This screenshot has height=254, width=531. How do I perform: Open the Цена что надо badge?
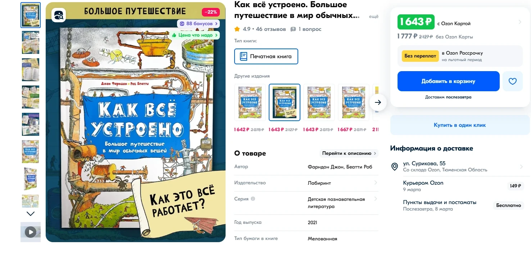[195, 35]
